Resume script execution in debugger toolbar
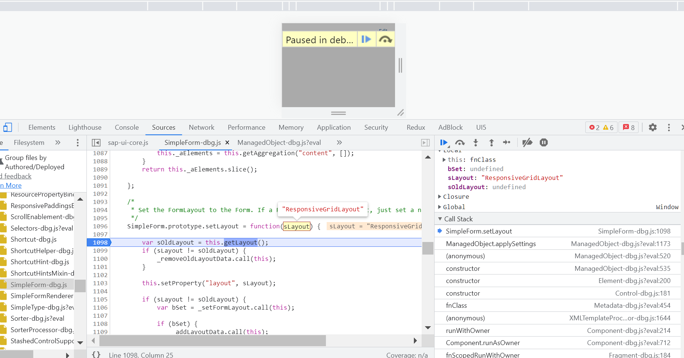The image size is (684, 358). coord(444,142)
